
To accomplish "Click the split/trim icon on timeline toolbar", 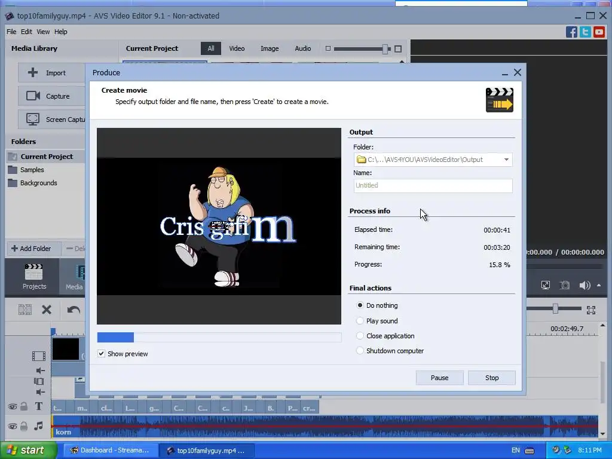I will coord(25,310).
